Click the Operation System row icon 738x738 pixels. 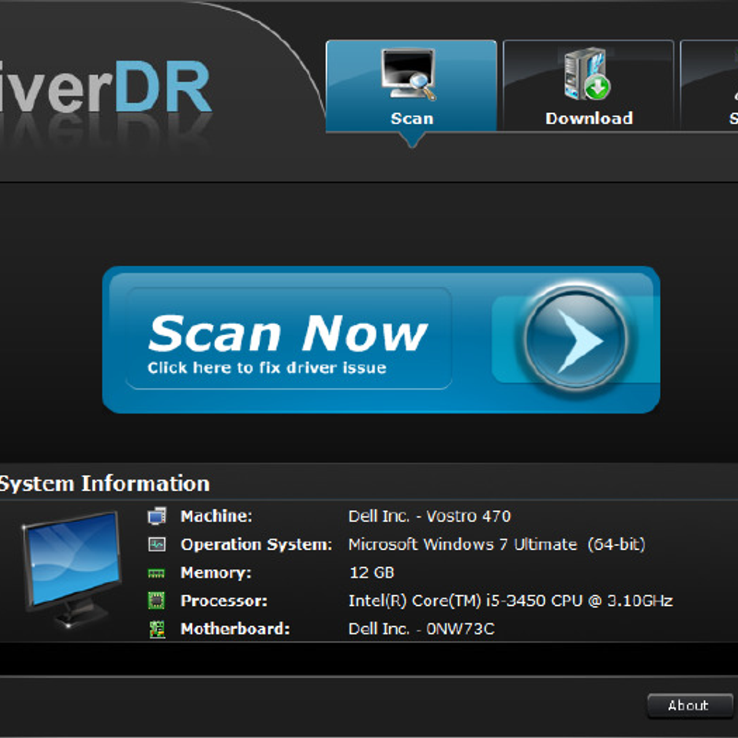[157, 544]
